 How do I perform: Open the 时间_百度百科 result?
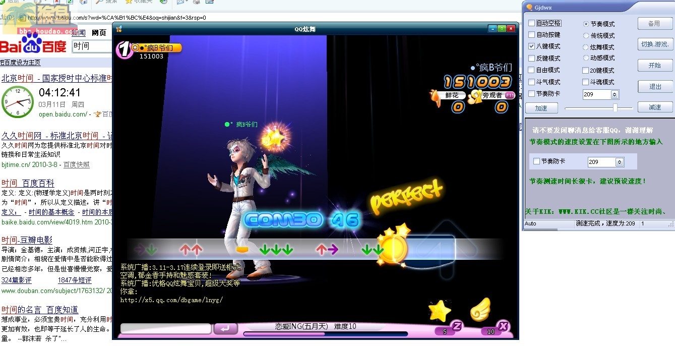coord(28,183)
